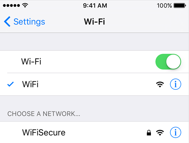Screen dimensions: 189x143
Task: Join the WiFiSecure network
Action: coord(94,132)
